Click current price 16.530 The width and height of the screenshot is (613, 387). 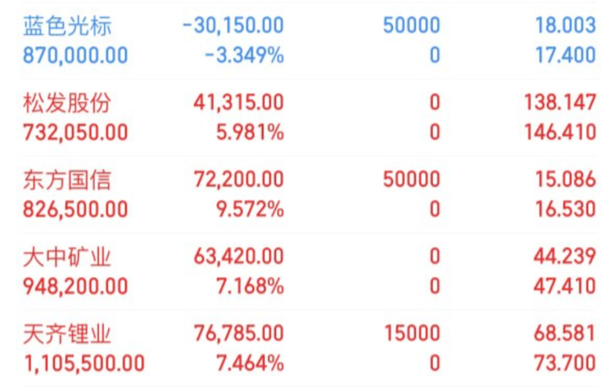pos(565,209)
